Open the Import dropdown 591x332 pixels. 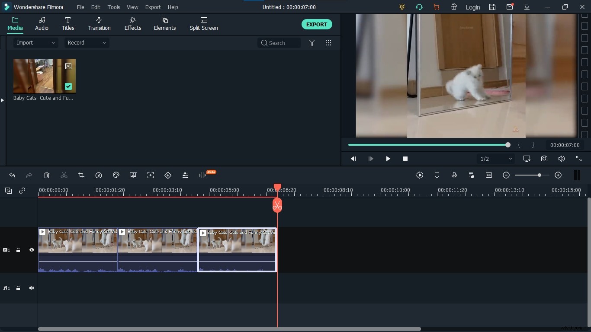click(x=35, y=43)
